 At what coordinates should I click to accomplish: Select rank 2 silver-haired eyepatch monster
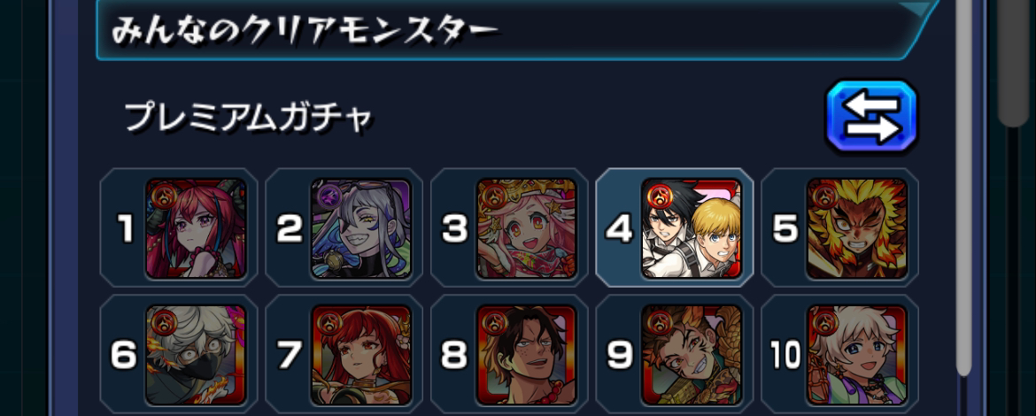point(361,228)
